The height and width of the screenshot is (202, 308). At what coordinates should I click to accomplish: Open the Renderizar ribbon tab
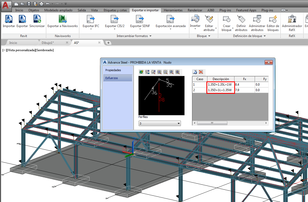pos(195,10)
